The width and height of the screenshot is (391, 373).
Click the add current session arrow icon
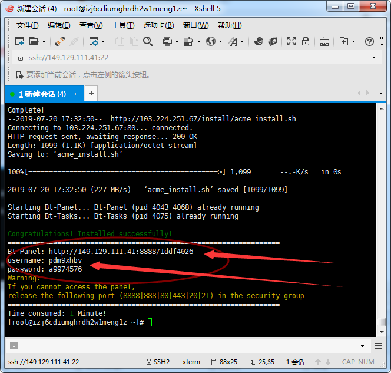[x=19, y=75]
